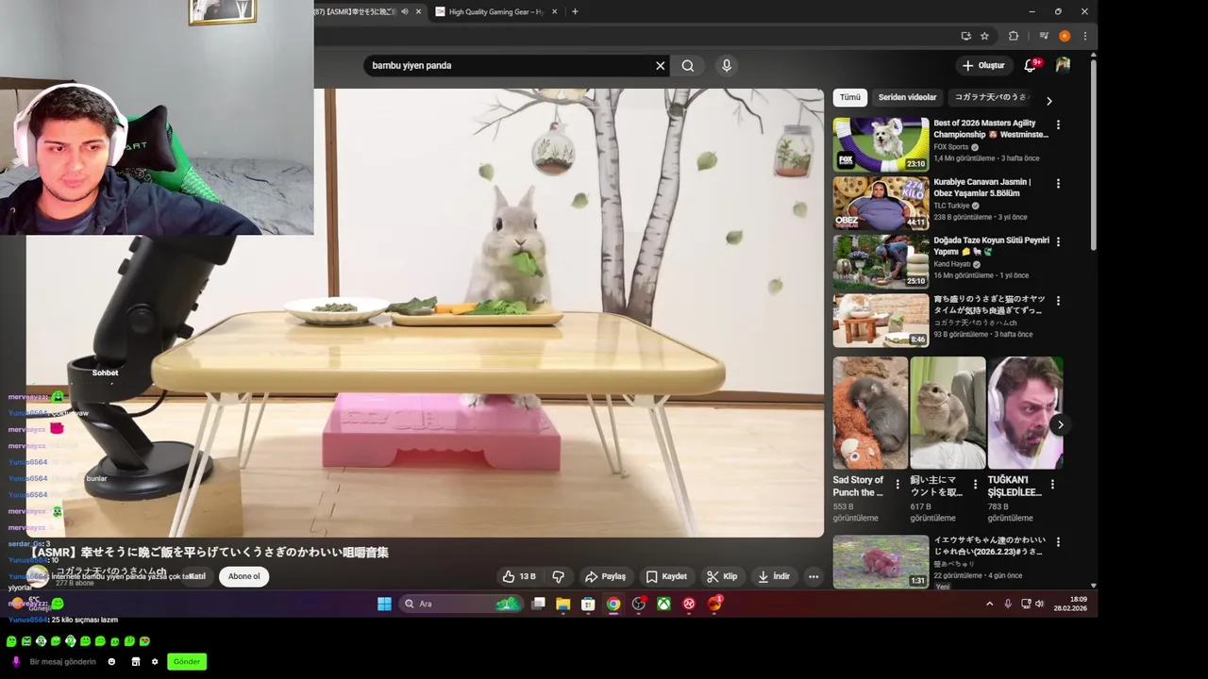Click the Oluştur create button
1208x679 pixels.
(983, 65)
